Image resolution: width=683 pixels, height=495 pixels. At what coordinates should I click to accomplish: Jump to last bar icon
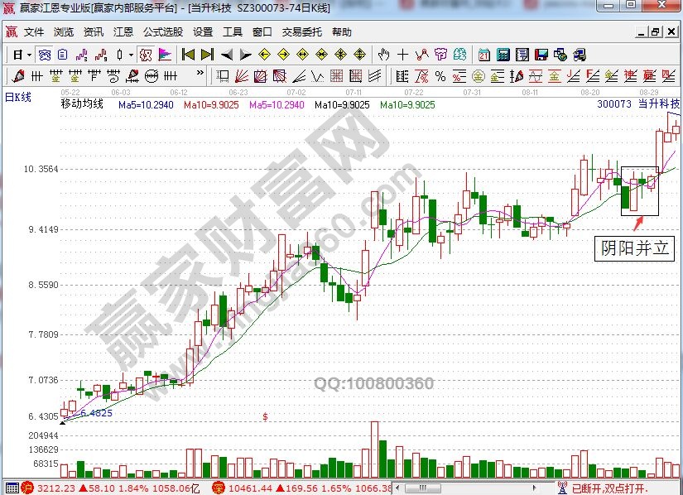click(206, 55)
